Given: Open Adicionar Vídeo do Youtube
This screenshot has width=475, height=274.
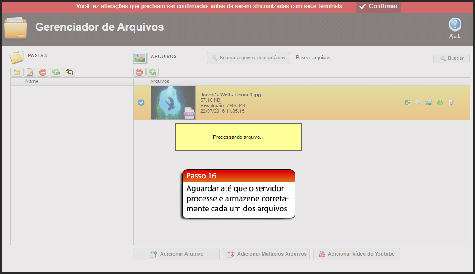Looking at the screenshot, I should [x=356, y=254].
